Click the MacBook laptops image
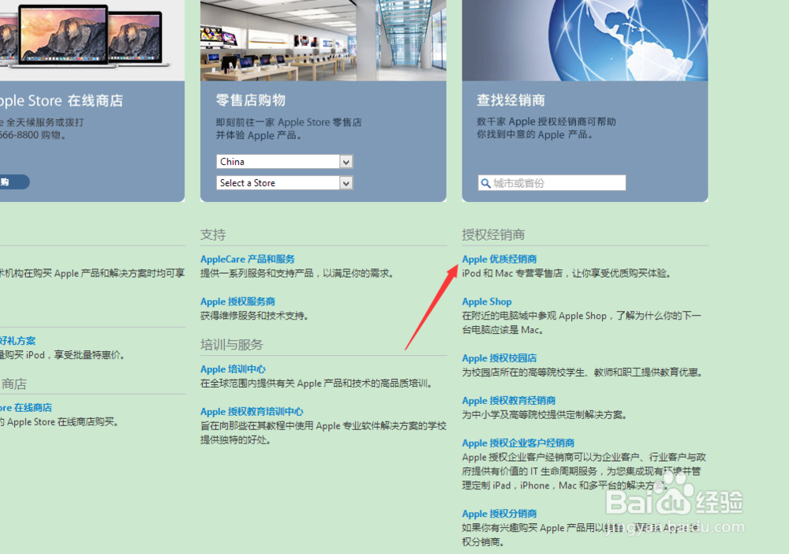This screenshot has height=554, width=789. pyautogui.click(x=85, y=36)
